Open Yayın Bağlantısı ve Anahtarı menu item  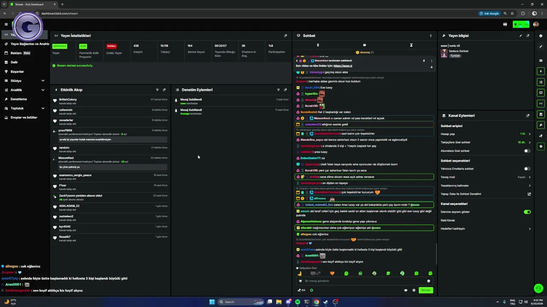coord(27,44)
